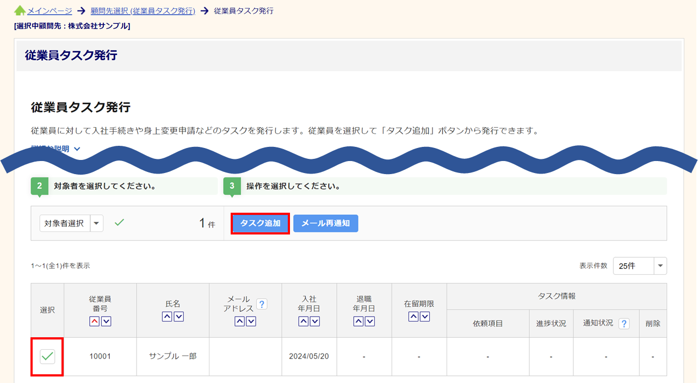Open help icon next to 通知状況
Image resolution: width=698 pixels, height=383 pixels.
pos(624,324)
